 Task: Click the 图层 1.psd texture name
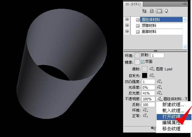164,69
